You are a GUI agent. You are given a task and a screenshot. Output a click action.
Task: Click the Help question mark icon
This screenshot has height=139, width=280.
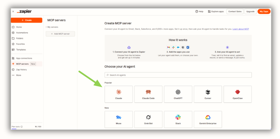pos(197,11)
